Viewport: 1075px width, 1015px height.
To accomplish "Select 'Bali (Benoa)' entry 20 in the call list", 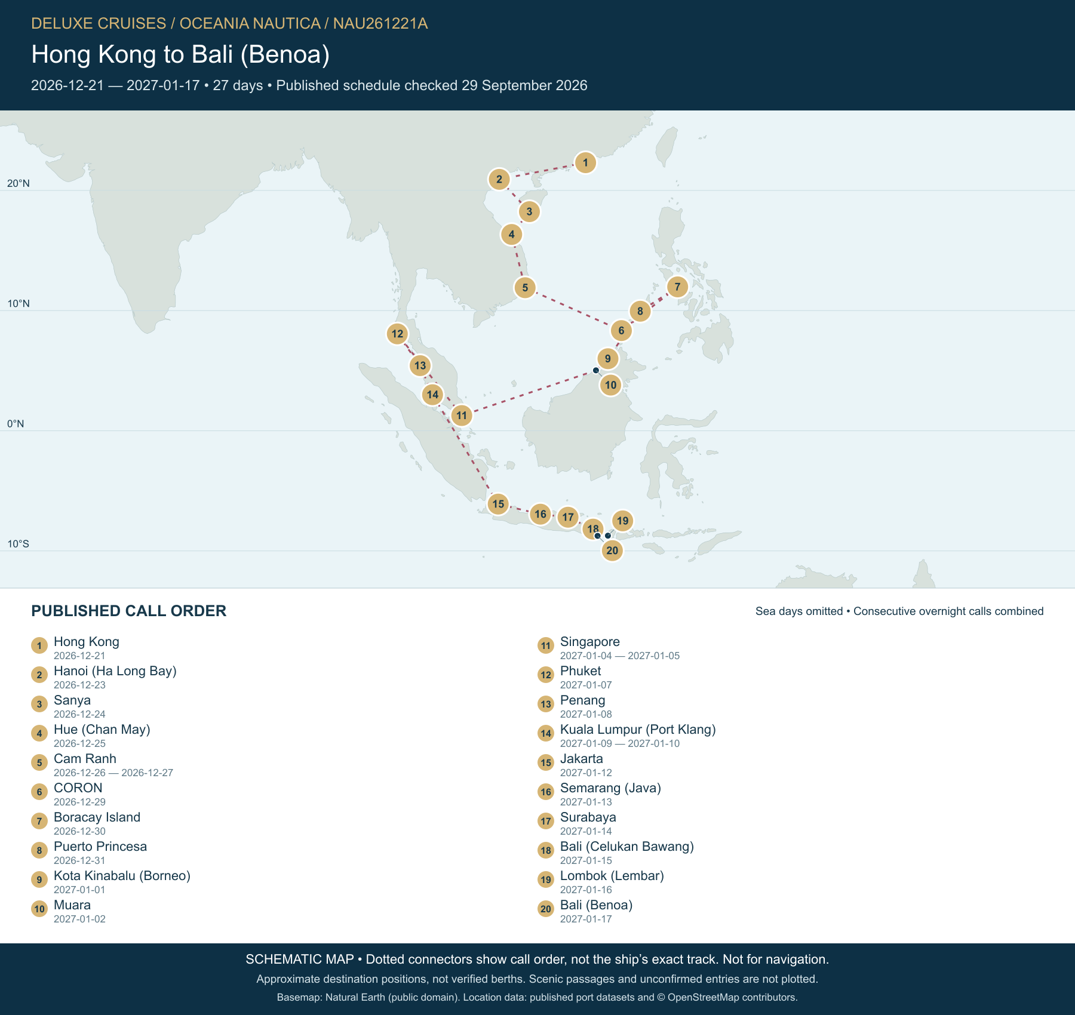I will pos(596,905).
